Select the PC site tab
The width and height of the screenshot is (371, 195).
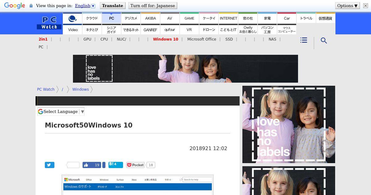(x=111, y=18)
